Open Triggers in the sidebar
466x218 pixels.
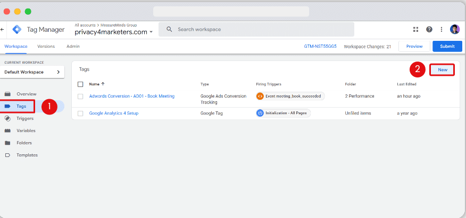[x=25, y=118]
